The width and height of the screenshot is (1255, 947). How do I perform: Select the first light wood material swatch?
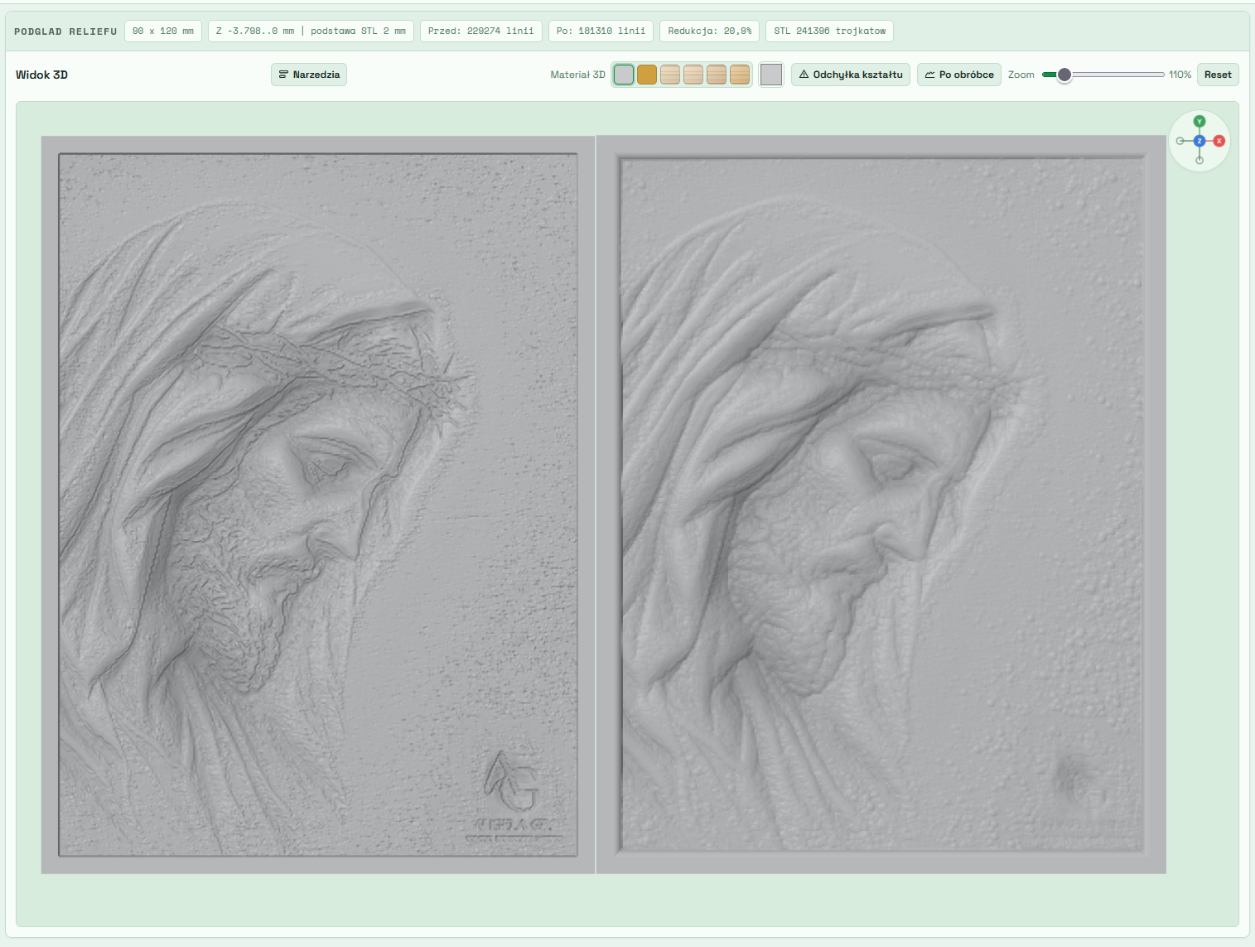pos(670,75)
